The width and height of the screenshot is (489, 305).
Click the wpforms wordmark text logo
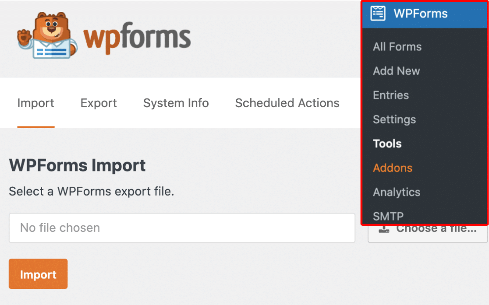[x=137, y=38]
